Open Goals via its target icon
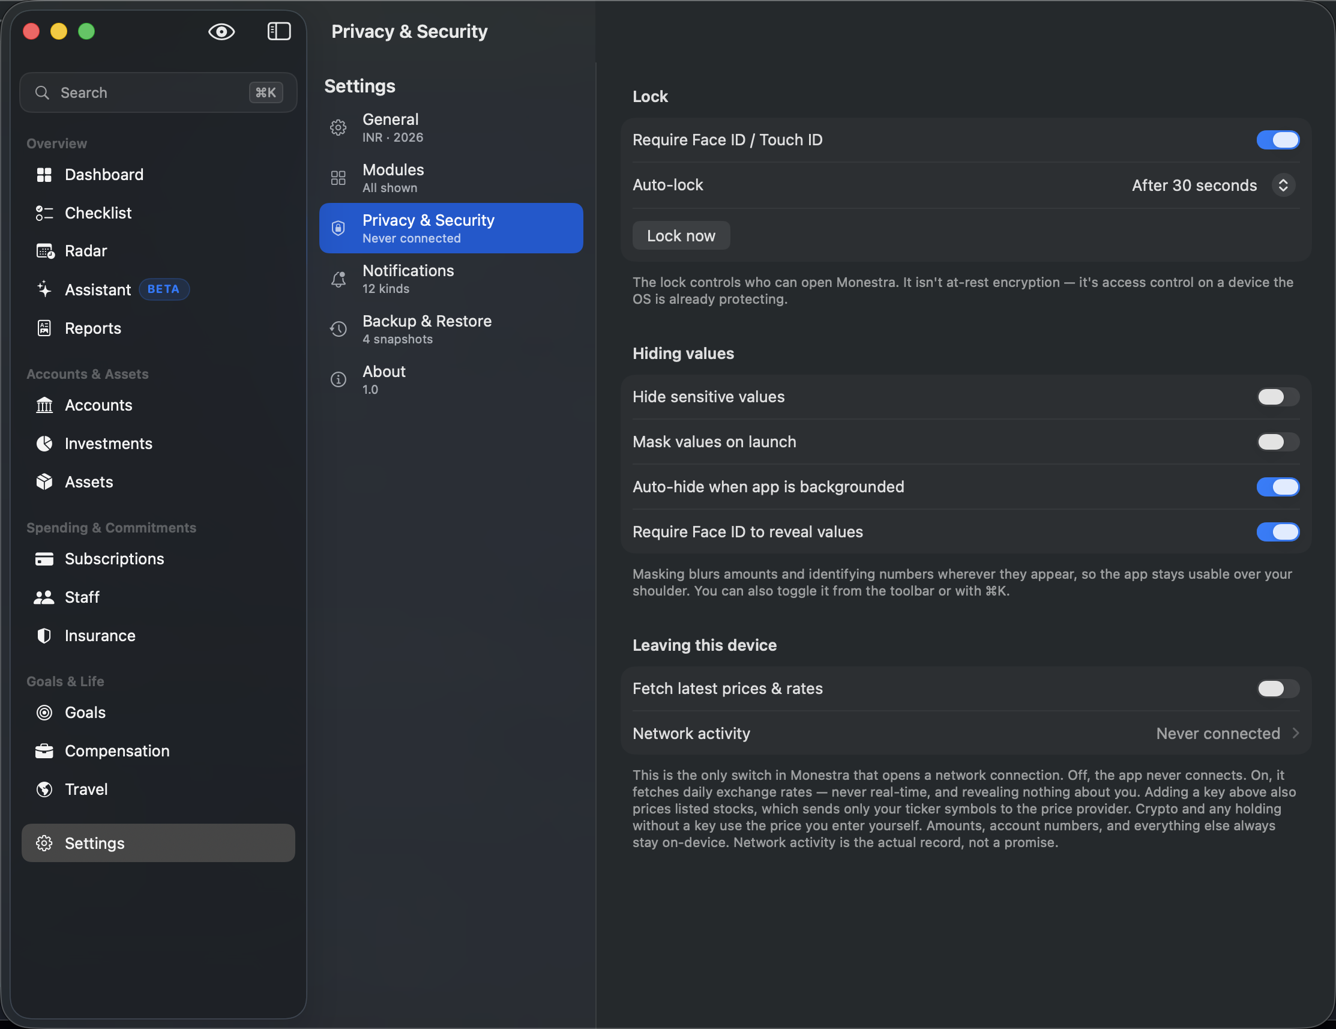This screenshot has height=1029, width=1336. [x=44, y=713]
